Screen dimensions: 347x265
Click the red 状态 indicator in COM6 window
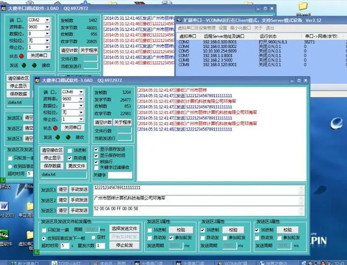point(56,128)
